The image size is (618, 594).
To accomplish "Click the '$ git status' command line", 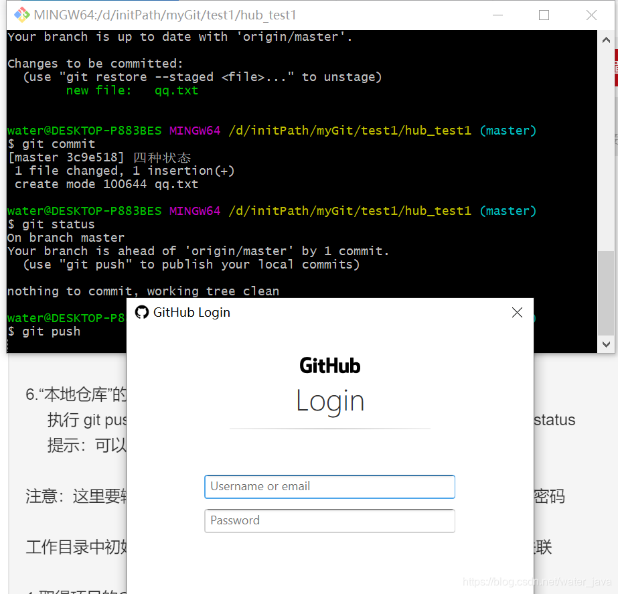I will (x=52, y=224).
